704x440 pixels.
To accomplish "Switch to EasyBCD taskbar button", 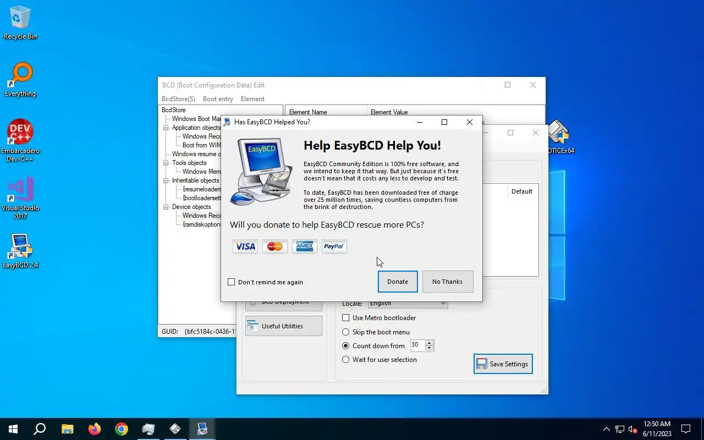I will click(202, 429).
